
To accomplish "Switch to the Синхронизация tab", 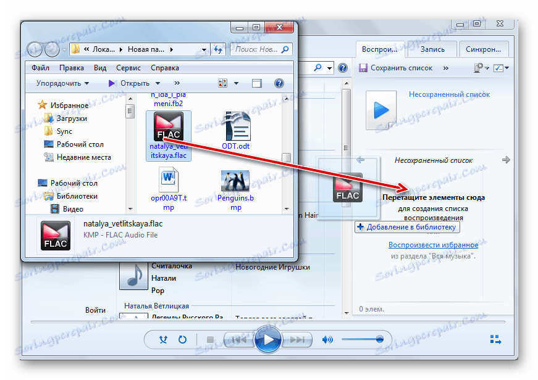I will (483, 49).
